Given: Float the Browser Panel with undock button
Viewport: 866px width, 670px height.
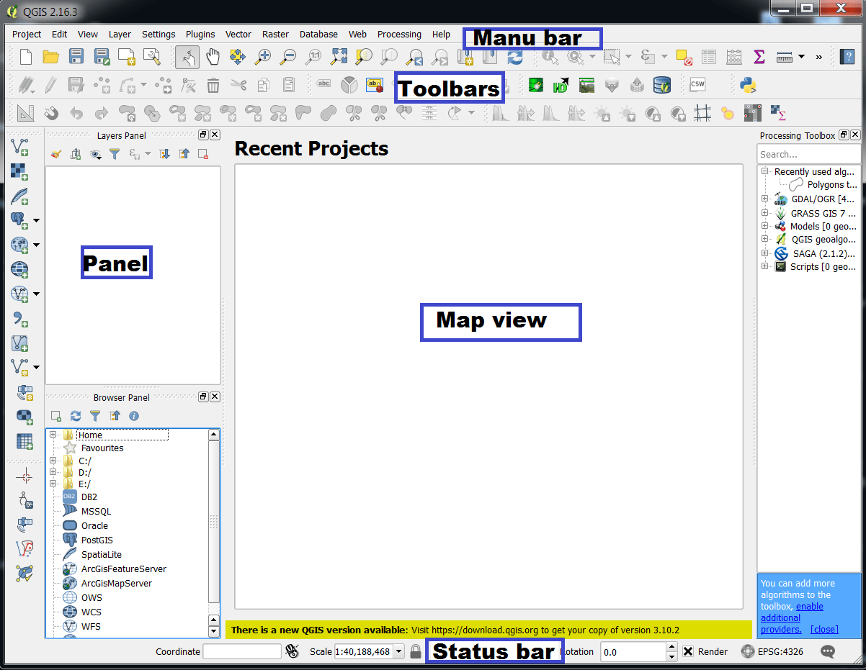Looking at the screenshot, I should tap(203, 397).
